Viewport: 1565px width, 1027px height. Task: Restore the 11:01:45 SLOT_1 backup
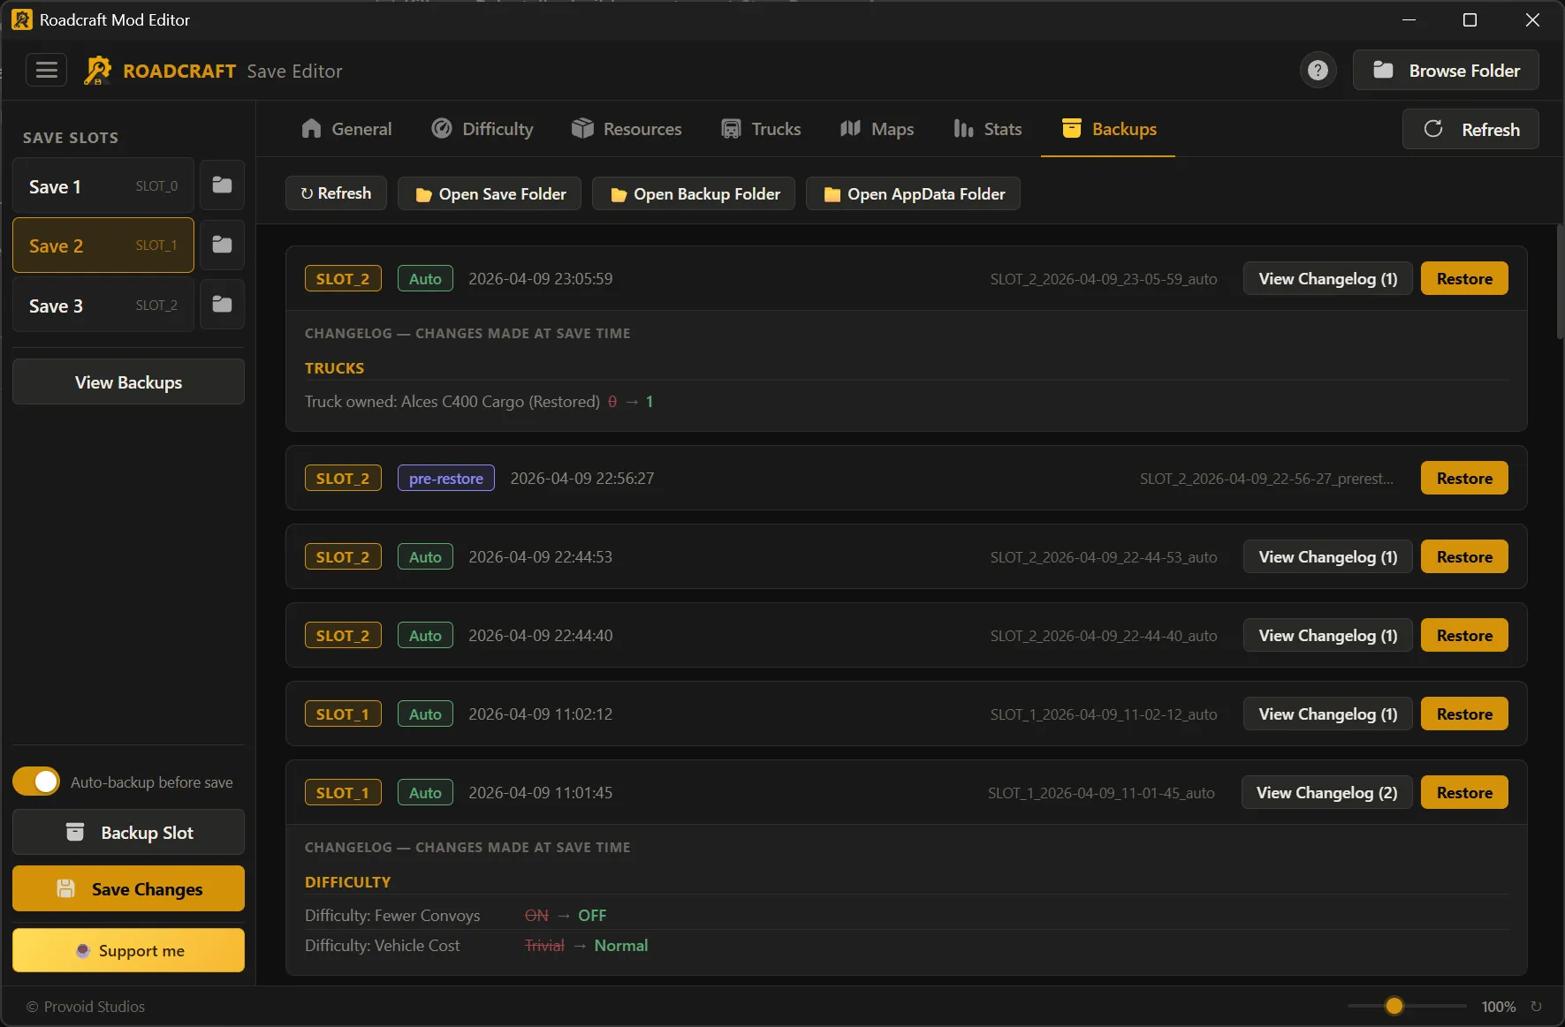pos(1464,792)
